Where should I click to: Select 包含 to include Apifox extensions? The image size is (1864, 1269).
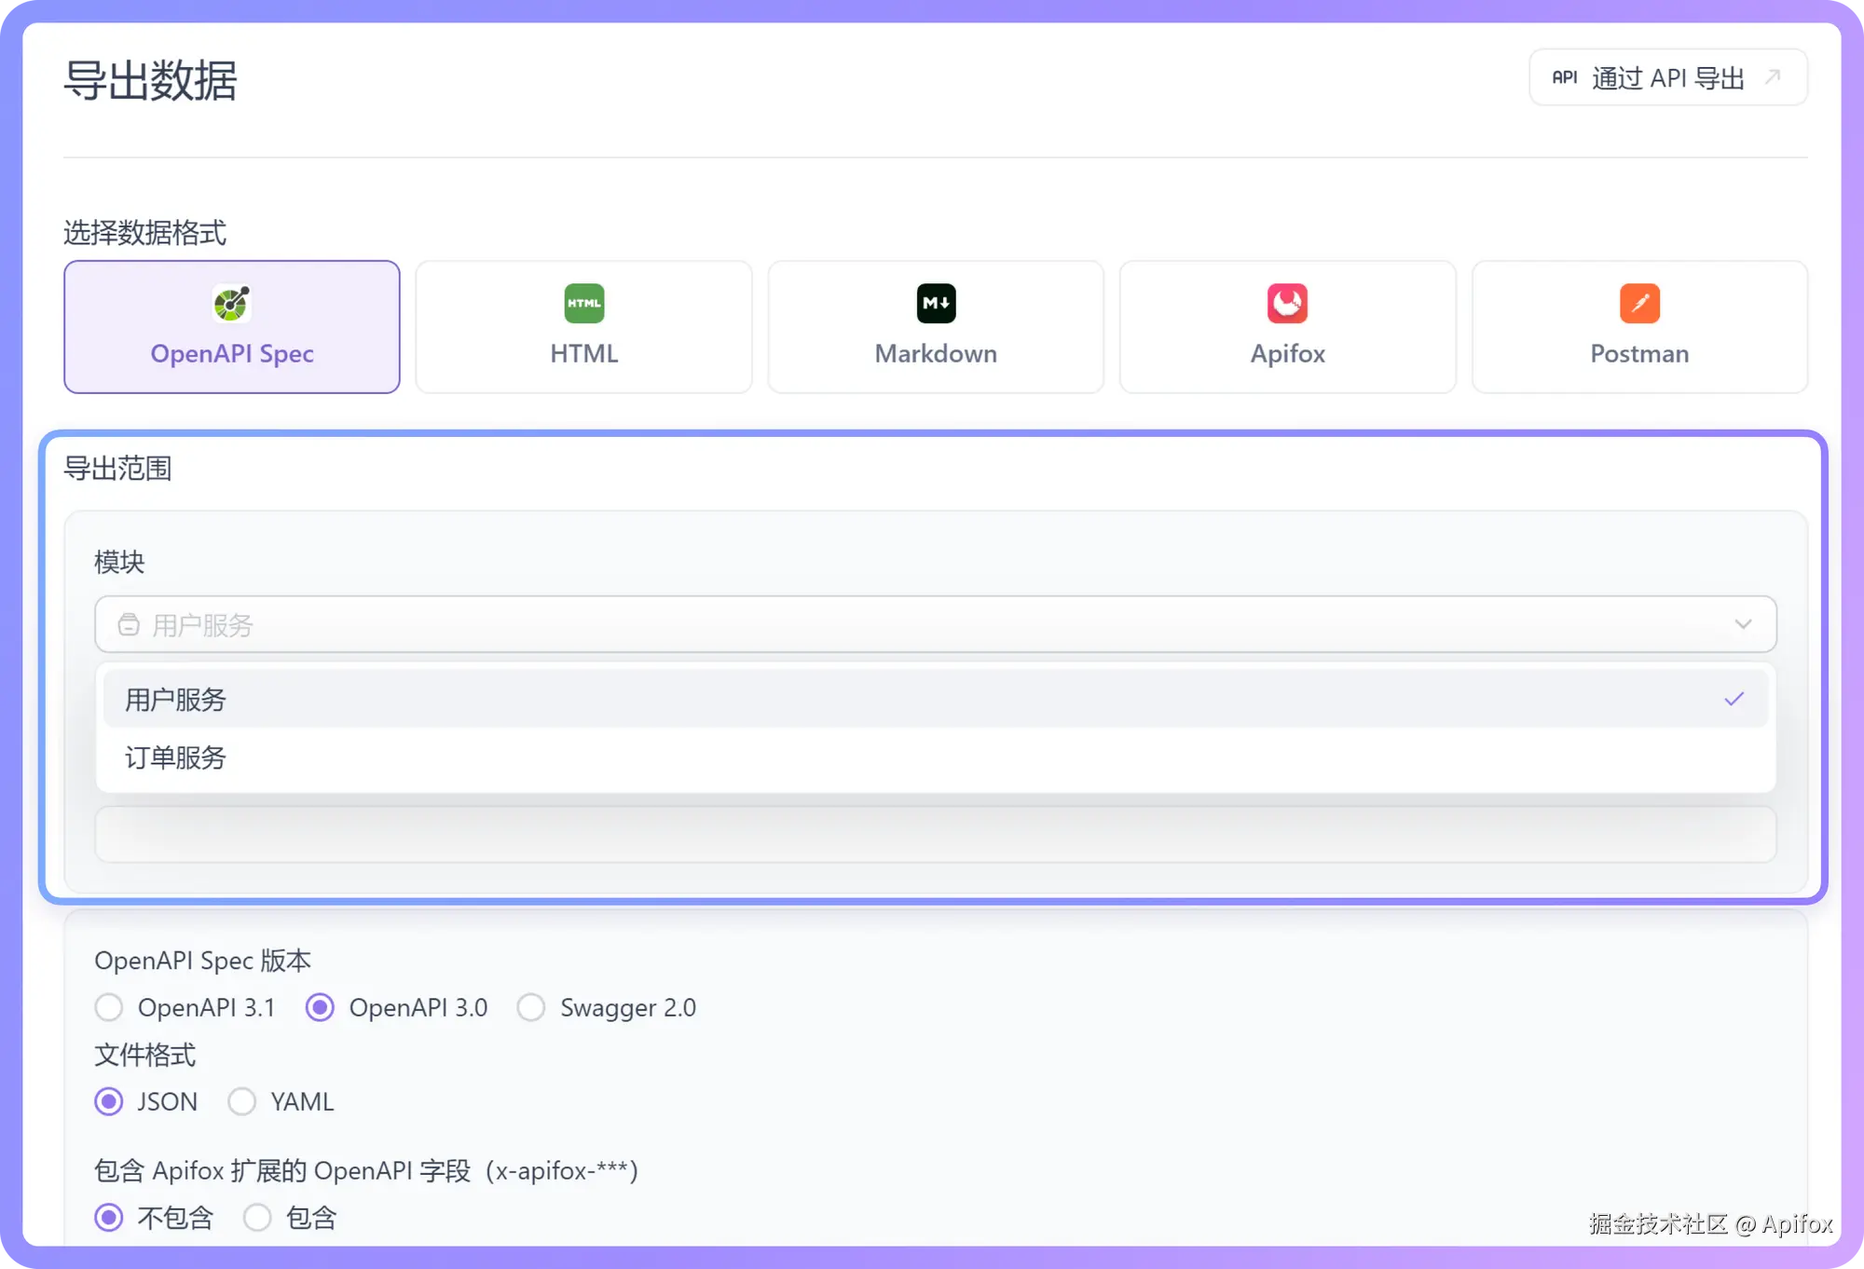258,1218
